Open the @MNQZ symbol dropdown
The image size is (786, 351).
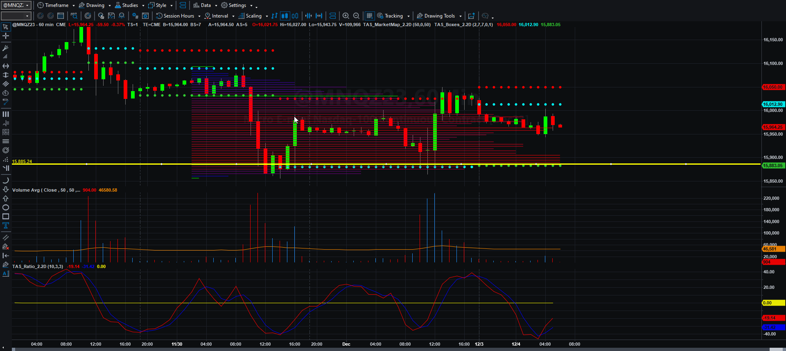pos(16,5)
